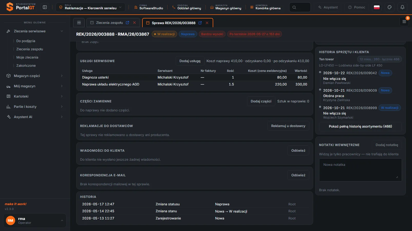Click the PortalGT logo
412x231 pixels.
pos(21,7)
